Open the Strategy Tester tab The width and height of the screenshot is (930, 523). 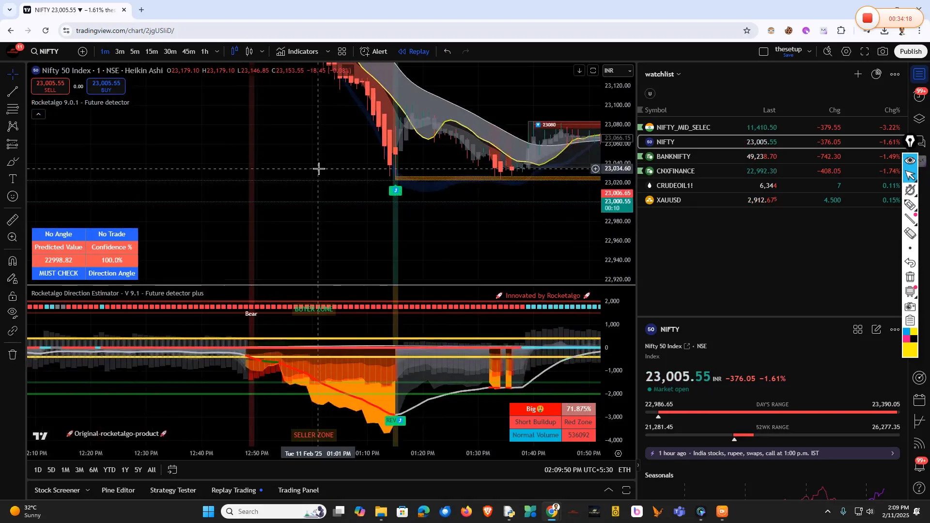coord(173,490)
